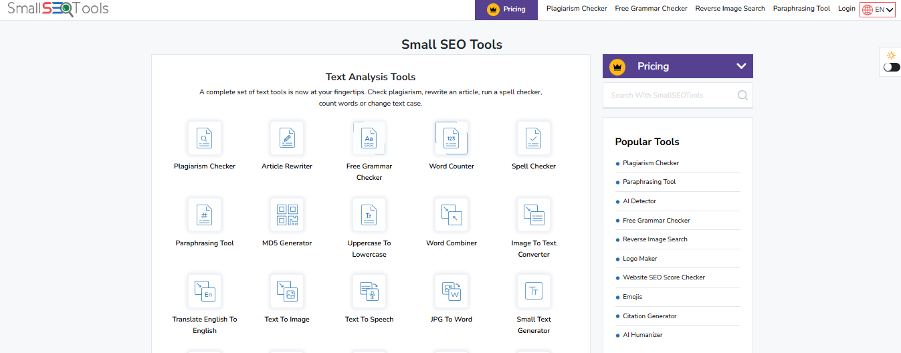
Task: Click the Word Combiner label text
Action: (452, 243)
